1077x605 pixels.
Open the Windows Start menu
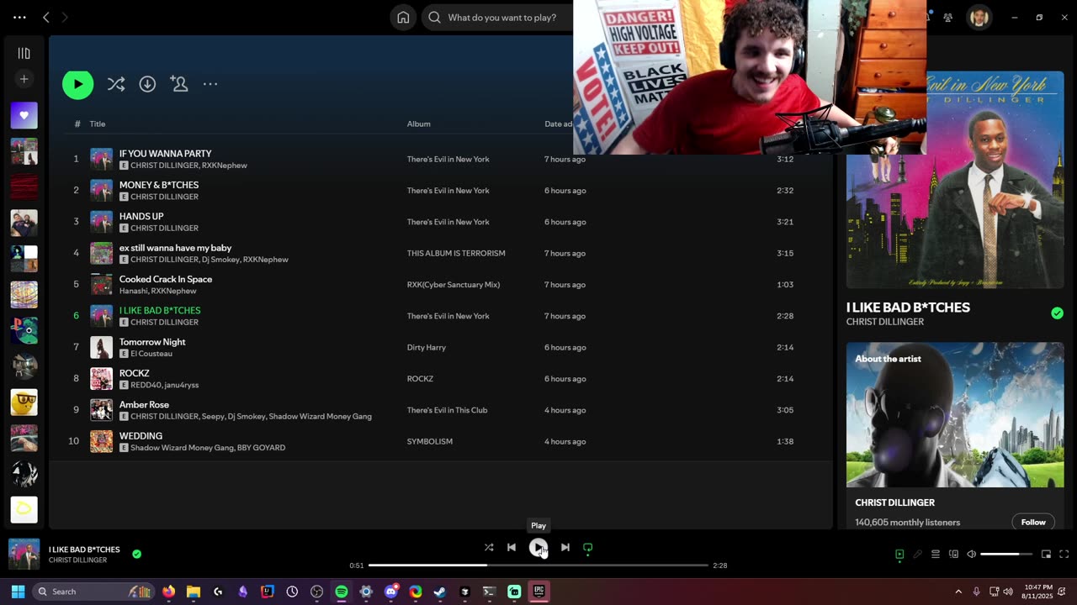[18, 592]
